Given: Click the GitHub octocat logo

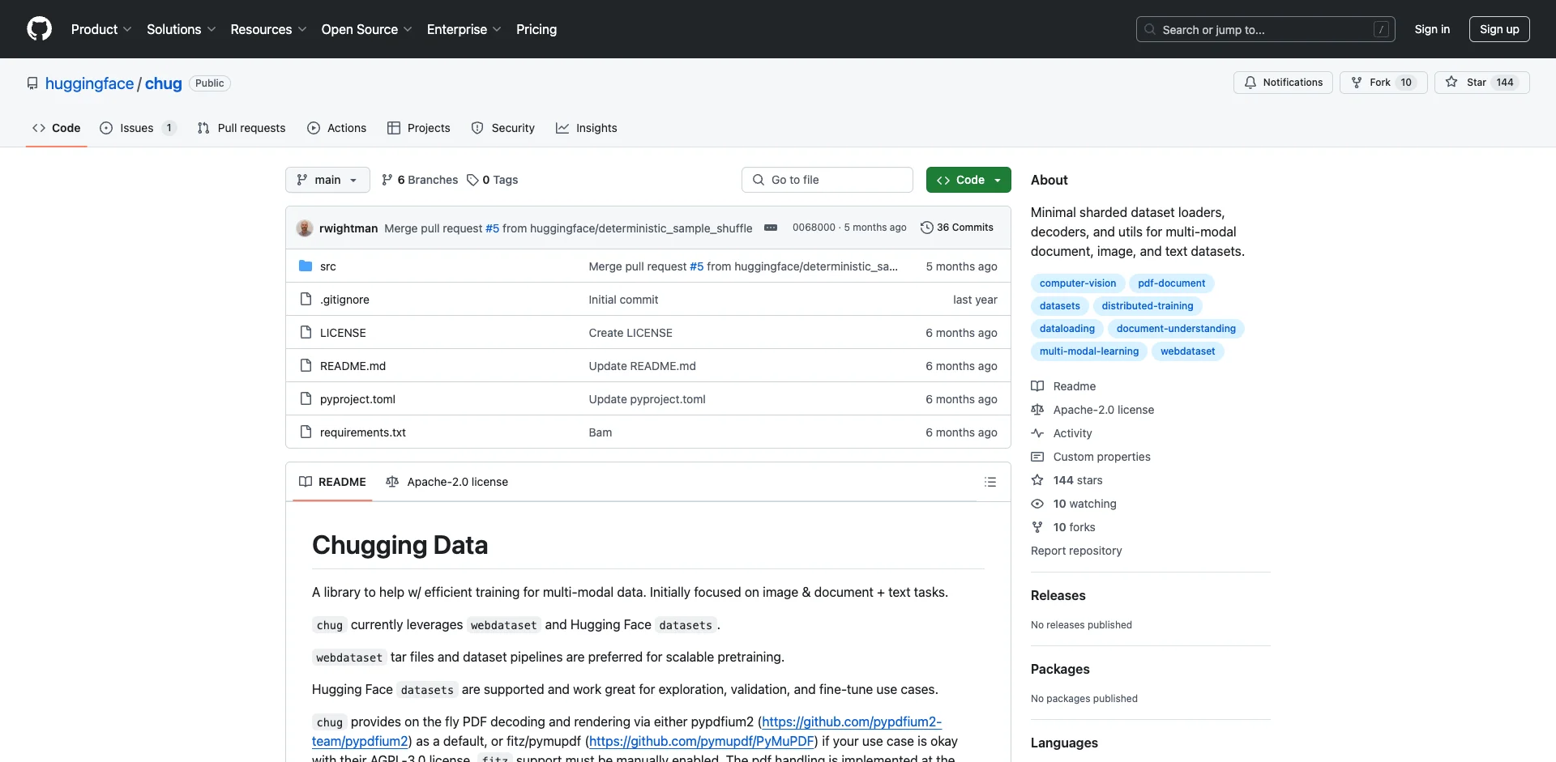Looking at the screenshot, I should click(39, 29).
